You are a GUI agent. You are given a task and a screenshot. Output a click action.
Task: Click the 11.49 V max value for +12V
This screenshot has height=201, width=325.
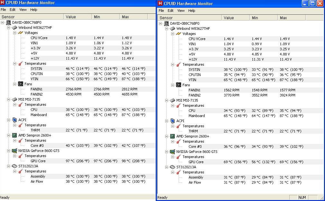click(128, 58)
